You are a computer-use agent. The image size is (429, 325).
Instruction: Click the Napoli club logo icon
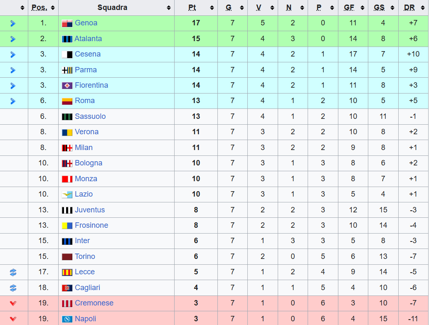pos(67,319)
